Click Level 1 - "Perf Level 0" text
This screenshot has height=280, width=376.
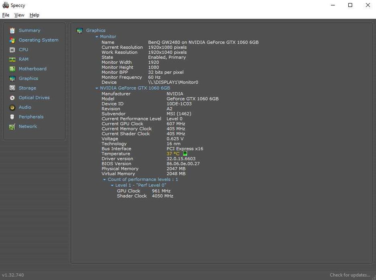[141, 185]
